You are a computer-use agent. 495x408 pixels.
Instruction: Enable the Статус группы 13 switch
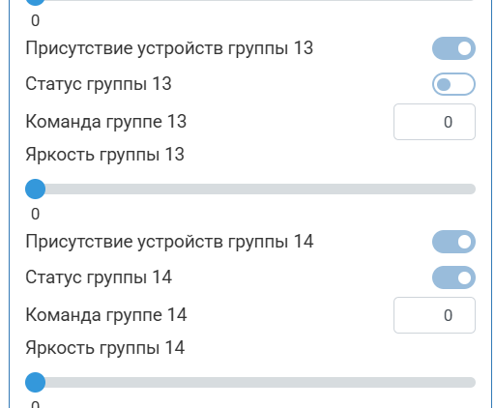pos(453,84)
